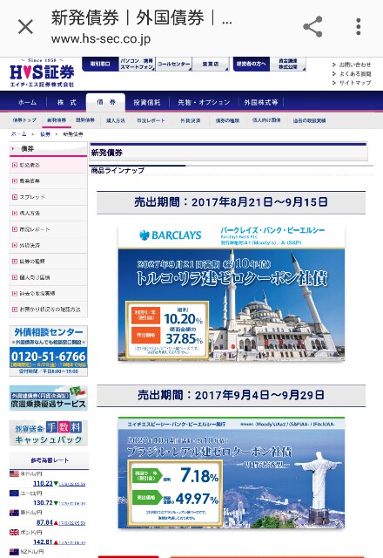Open the 外貨送金 手数料 キャッシュバック banner
Image resolution: width=383 pixels, height=558 pixels.
(49, 432)
